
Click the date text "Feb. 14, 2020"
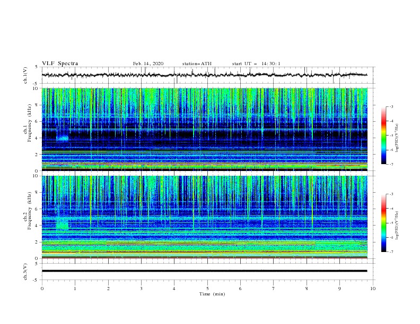tap(148, 64)
